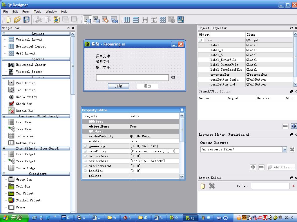
Task: Collapse Item Views (Model-Based) category
Action: click(x=4, y=116)
